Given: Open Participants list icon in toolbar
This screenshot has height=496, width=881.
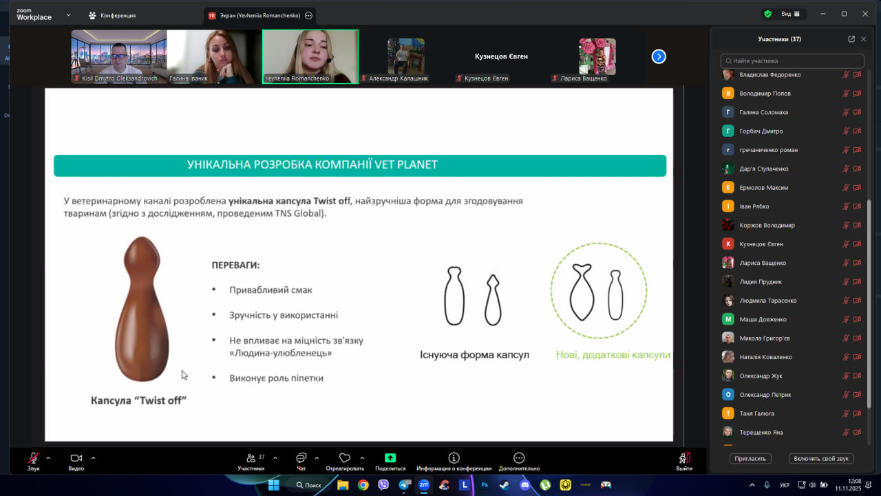Looking at the screenshot, I should tap(251, 458).
